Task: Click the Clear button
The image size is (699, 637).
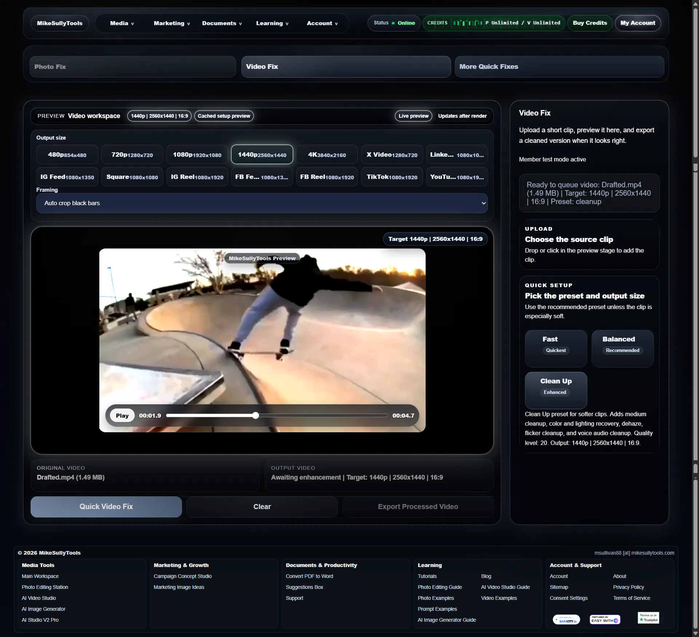Action: point(262,507)
